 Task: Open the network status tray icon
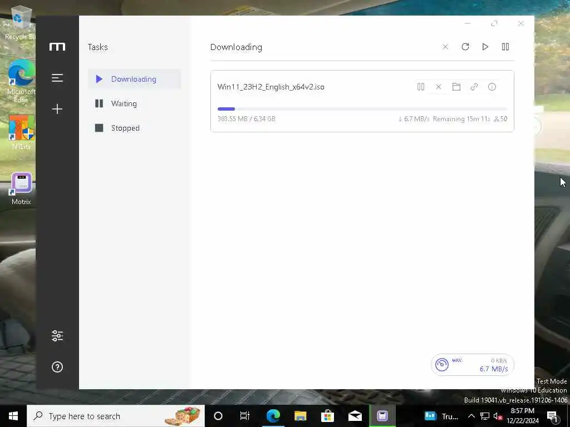click(485, 416)
